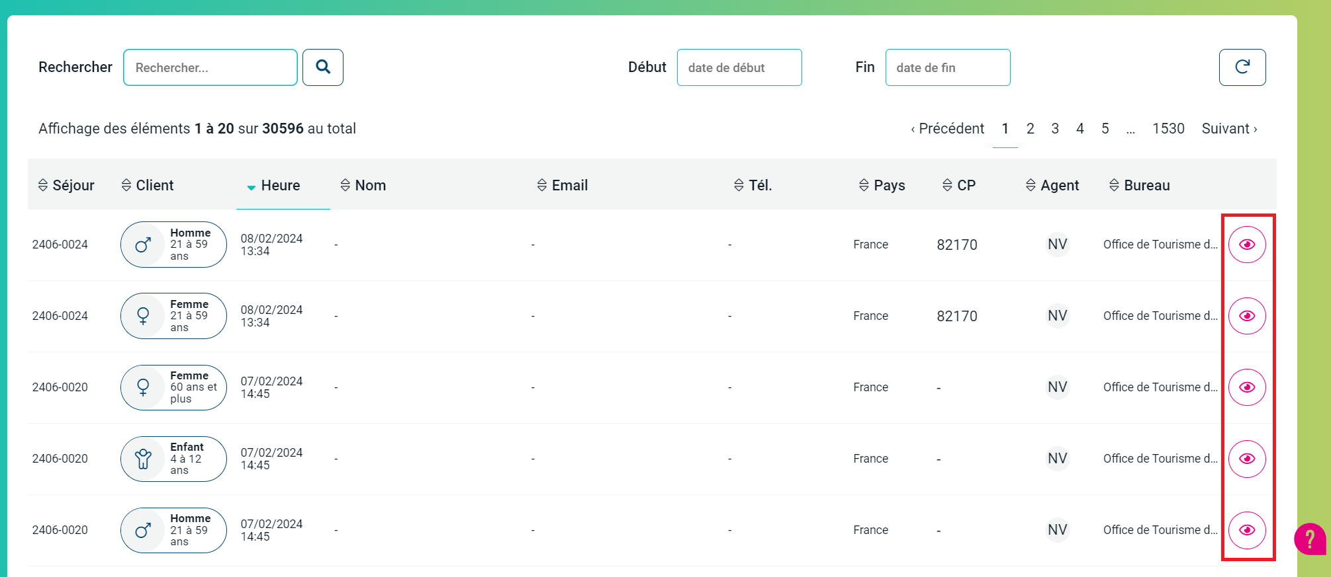Sort table by Séjour column

click(66, 186)
